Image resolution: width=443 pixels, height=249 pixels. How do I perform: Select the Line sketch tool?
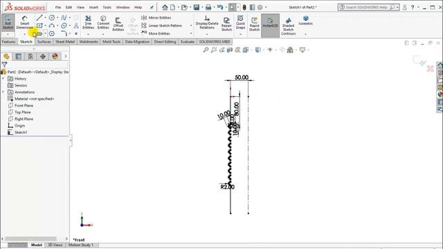pyautogui.click(x=39, y=18)
